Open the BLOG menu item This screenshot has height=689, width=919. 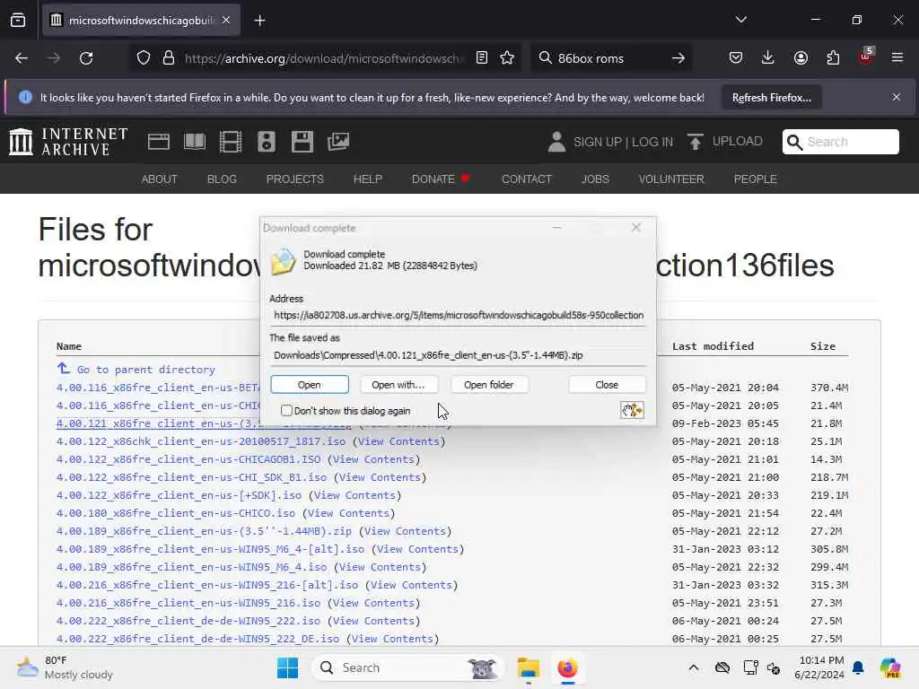click(x=222, y=179)
